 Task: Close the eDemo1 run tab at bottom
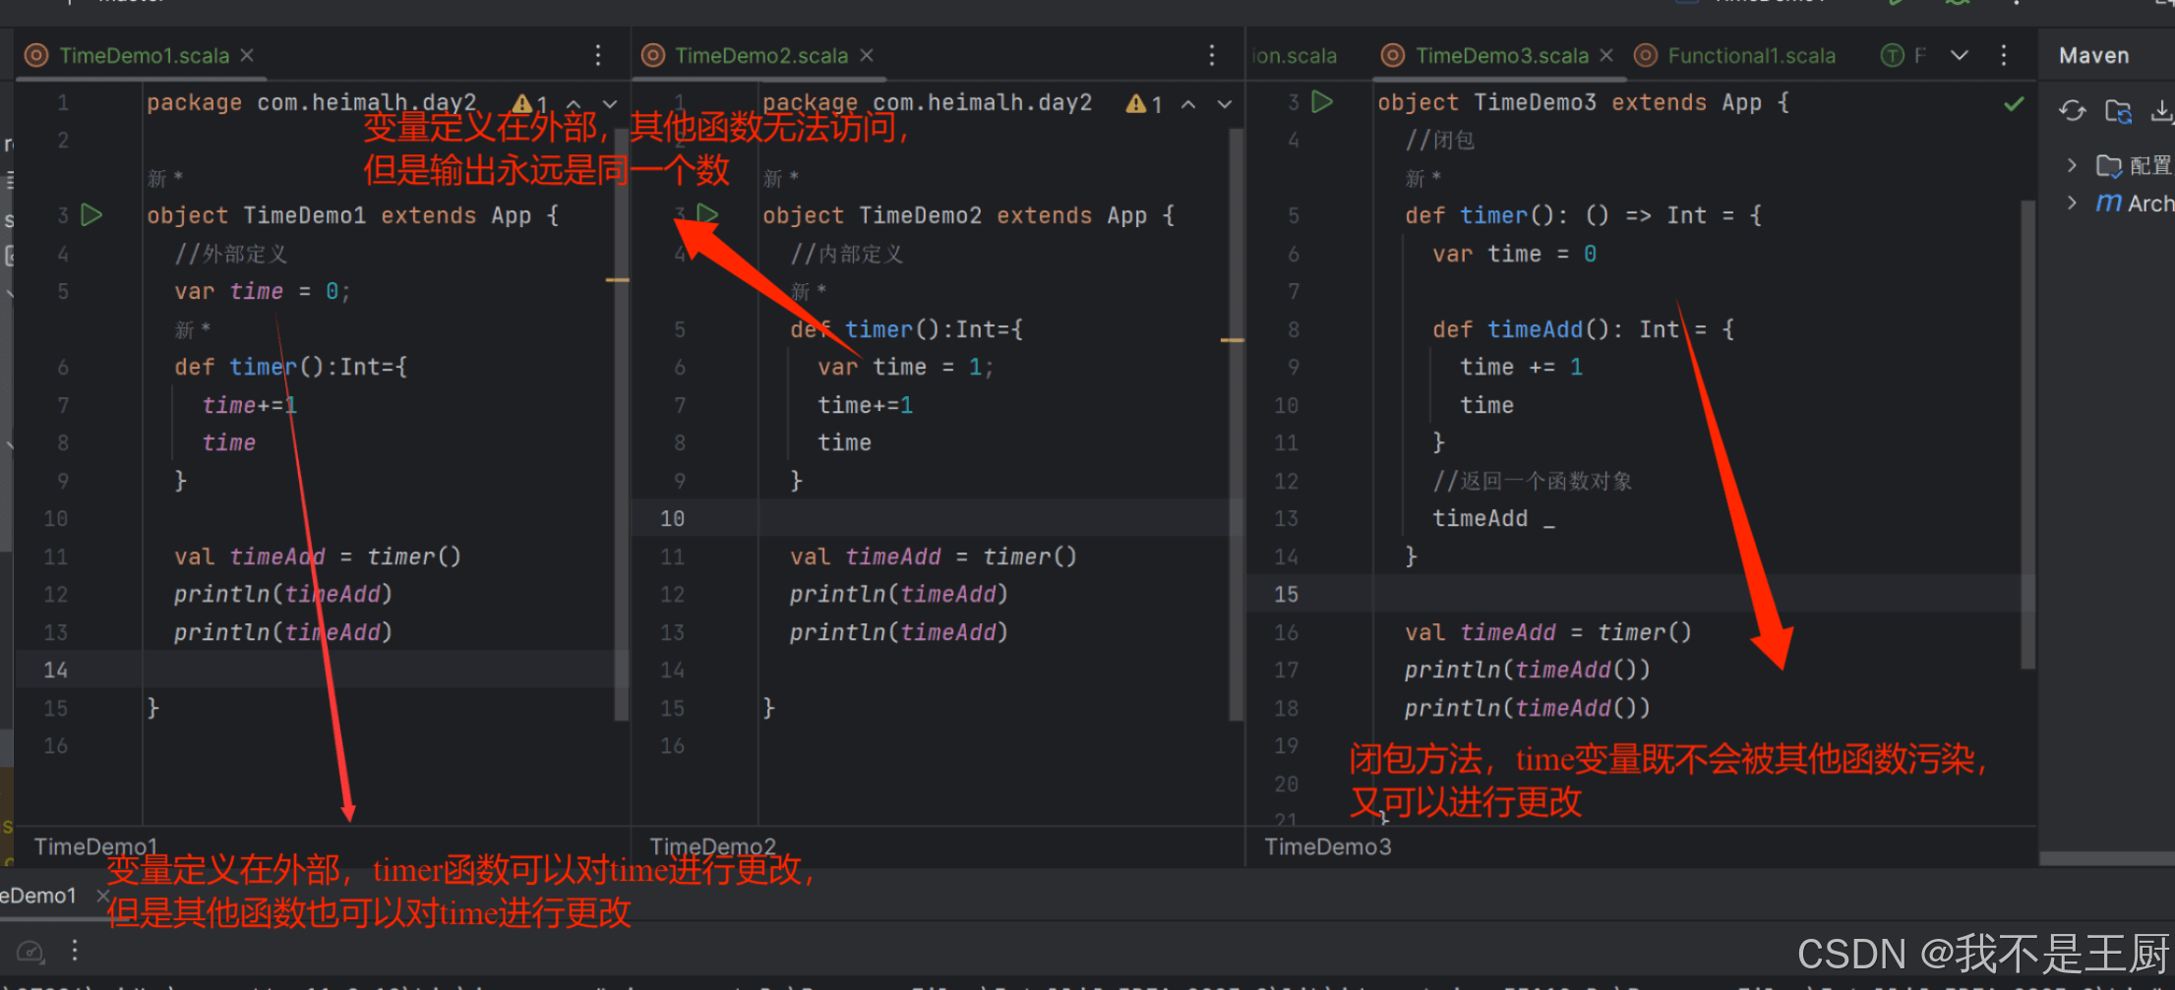pyautogui.click(x=102, y=896)
